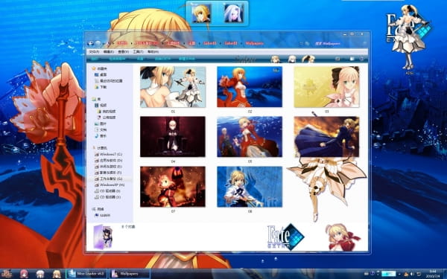The image size is (447, 279).
Task: Open the 下载 downloads sidebar item
Action: [x=101, y=87]
